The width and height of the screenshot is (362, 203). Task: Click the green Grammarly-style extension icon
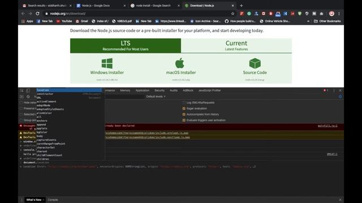coord(249,14)
